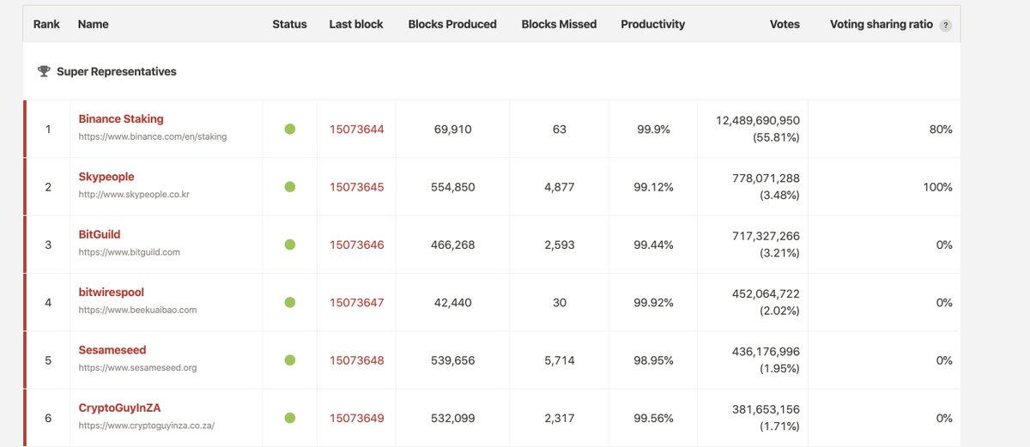Click the Blocks Produced column header

point(452,24)
